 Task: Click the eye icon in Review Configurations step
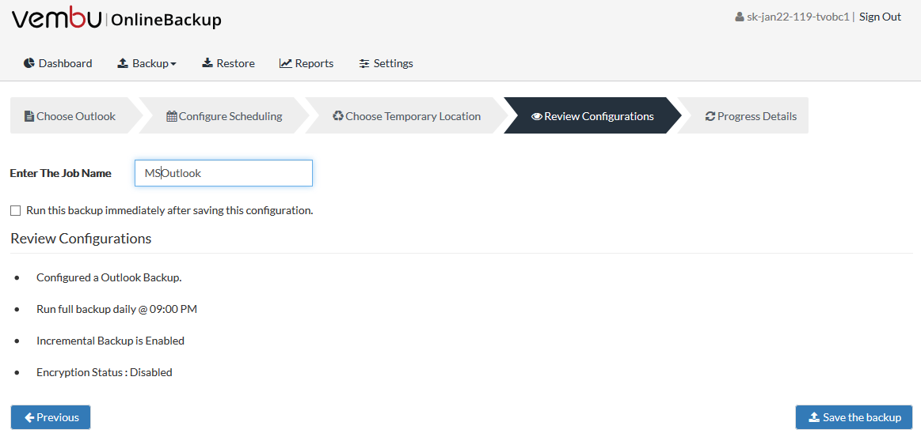(x=537, y=116)
